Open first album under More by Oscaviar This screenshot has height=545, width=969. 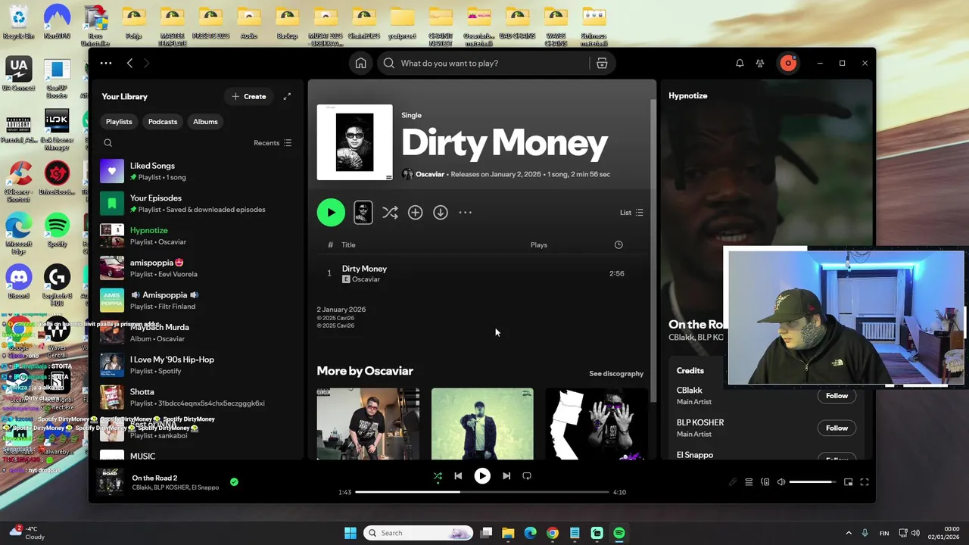368,424
